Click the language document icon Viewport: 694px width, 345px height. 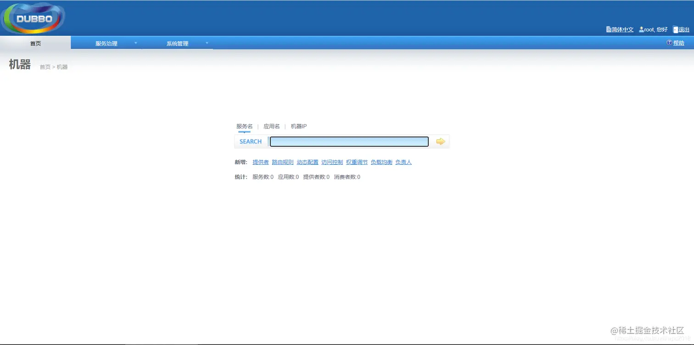tap(609, 29)
